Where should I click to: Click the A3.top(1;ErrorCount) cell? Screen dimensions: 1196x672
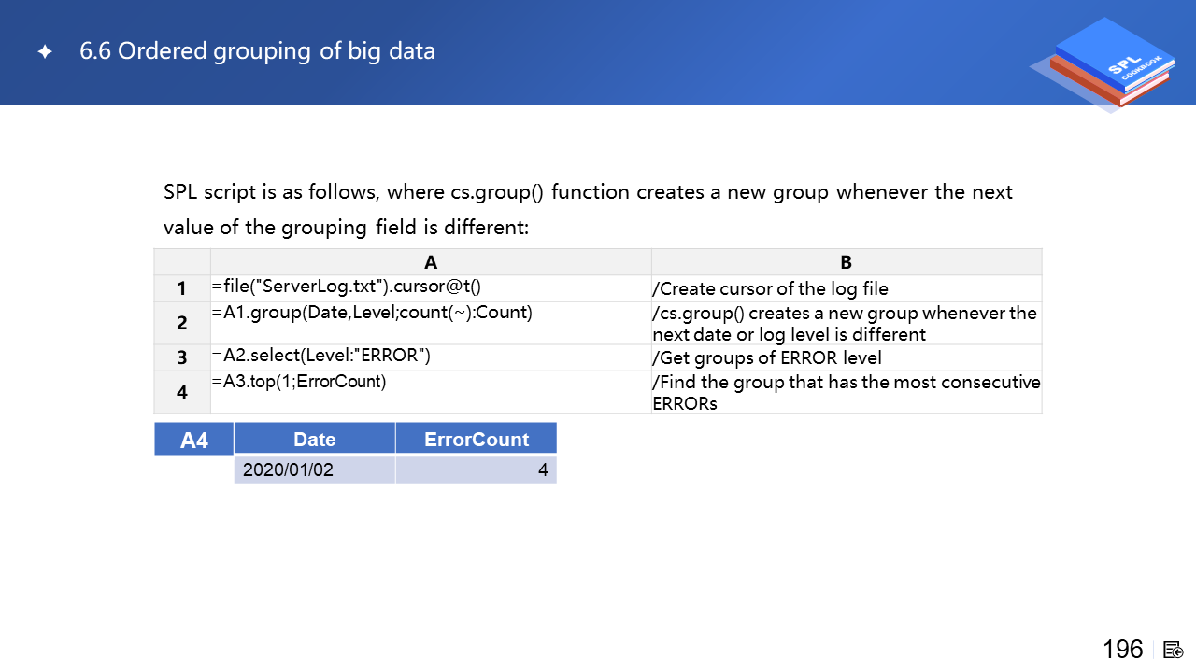pos(299,381)
